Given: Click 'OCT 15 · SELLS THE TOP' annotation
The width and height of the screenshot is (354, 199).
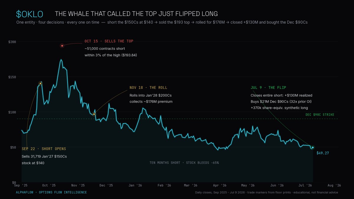Looking at the screenshot, I should click(x=109, y=41).
